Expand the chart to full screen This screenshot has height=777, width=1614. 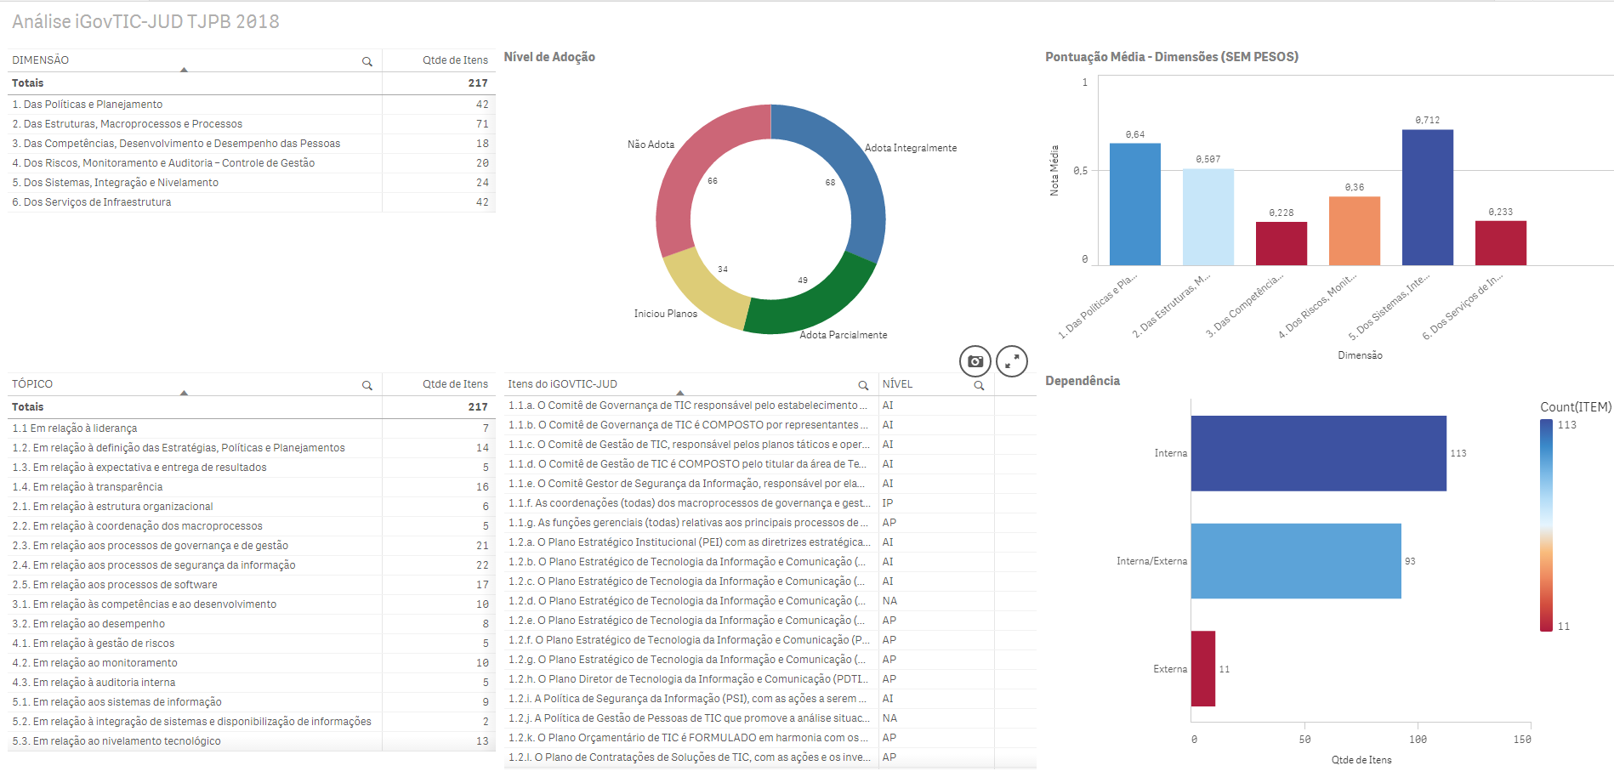[x=1012, y=361]
